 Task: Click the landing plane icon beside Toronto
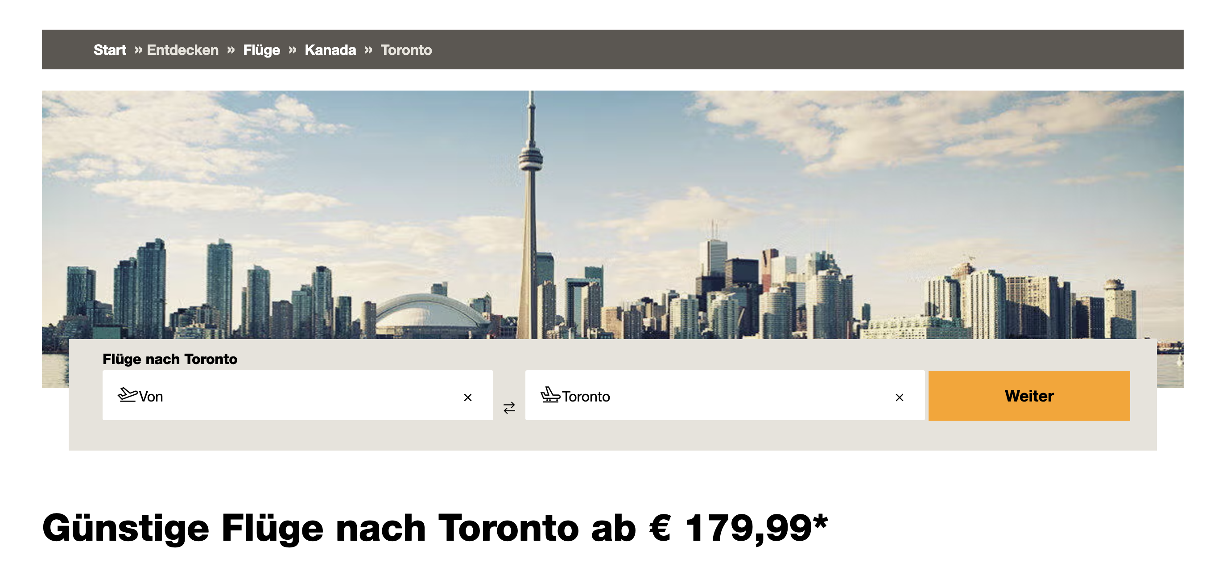click(550, 395)
